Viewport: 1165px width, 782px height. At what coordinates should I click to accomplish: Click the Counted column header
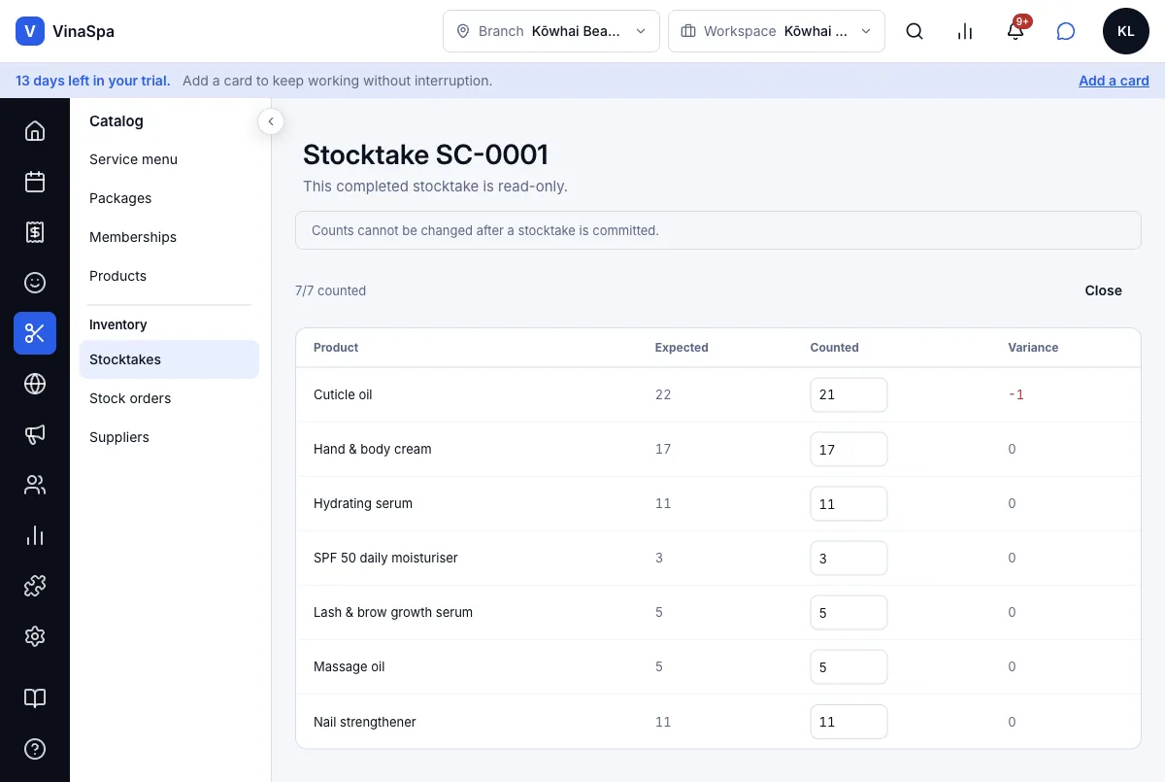point(835,348)
